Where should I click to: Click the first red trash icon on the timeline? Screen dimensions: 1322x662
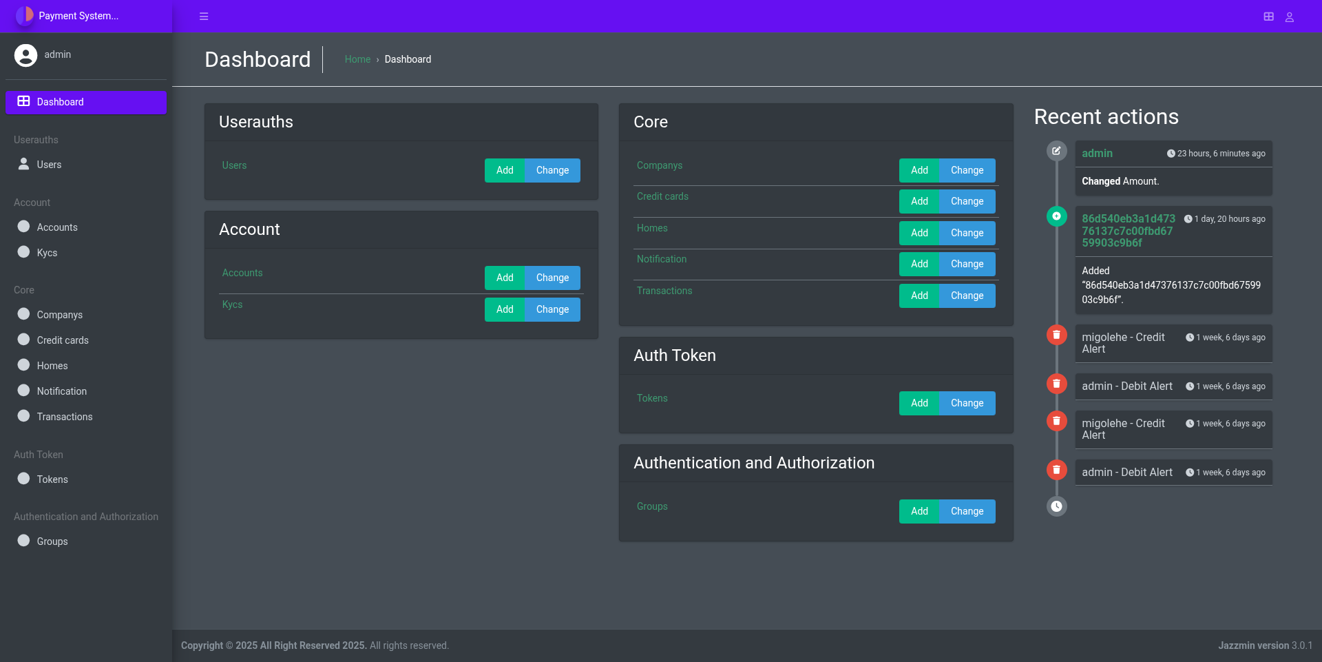coord(1056,335)
